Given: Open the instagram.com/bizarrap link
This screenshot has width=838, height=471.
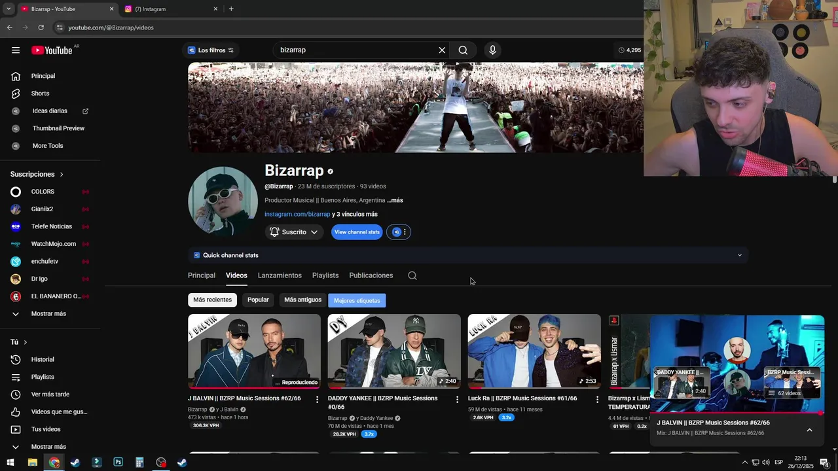Looking at the screenshot, I should [297, 215].
